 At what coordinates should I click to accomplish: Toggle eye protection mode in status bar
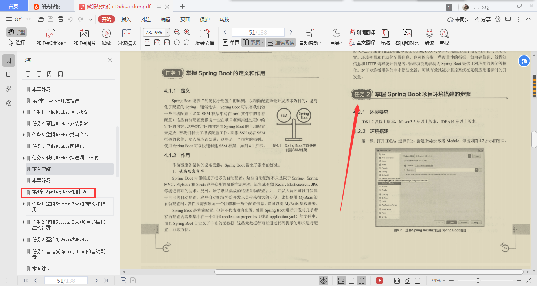[x=324, y=280]
